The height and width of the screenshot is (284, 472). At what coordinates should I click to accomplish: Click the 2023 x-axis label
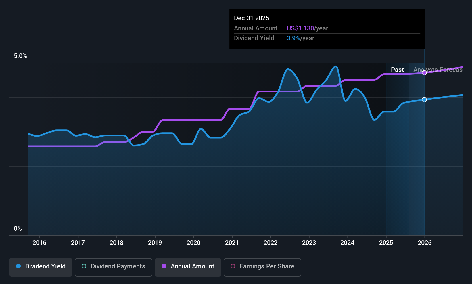coord(309,243)
